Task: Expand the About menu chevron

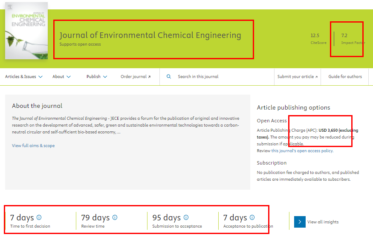Action: (69, 77)
